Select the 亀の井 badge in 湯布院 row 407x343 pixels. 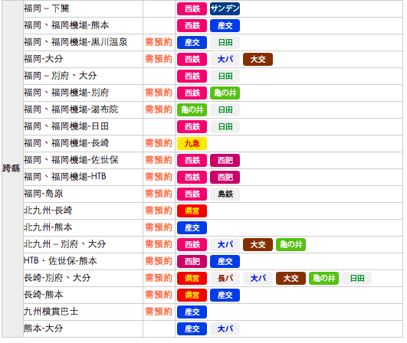click(192, 110)
